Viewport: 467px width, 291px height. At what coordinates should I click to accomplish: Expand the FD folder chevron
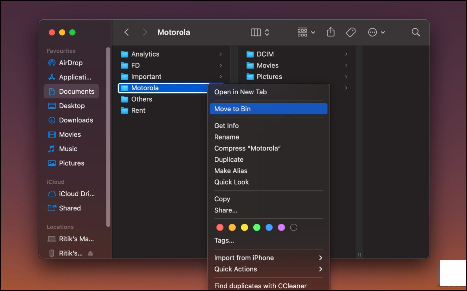coord(220,66)
